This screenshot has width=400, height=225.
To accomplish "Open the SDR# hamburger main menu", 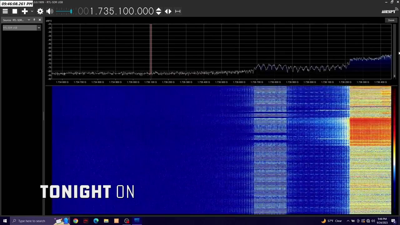I will coord(5,11).
